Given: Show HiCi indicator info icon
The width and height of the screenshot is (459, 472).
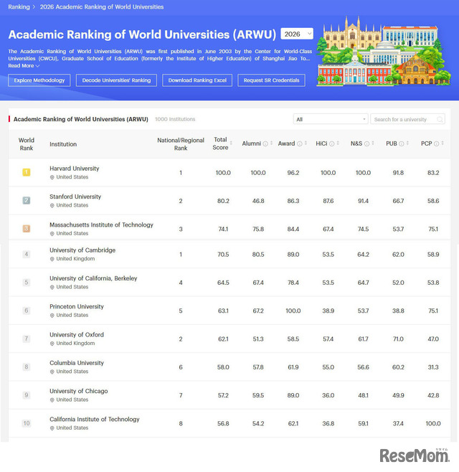Looking at the screenshot, I should pyautogui.click(x=331, y=144).
